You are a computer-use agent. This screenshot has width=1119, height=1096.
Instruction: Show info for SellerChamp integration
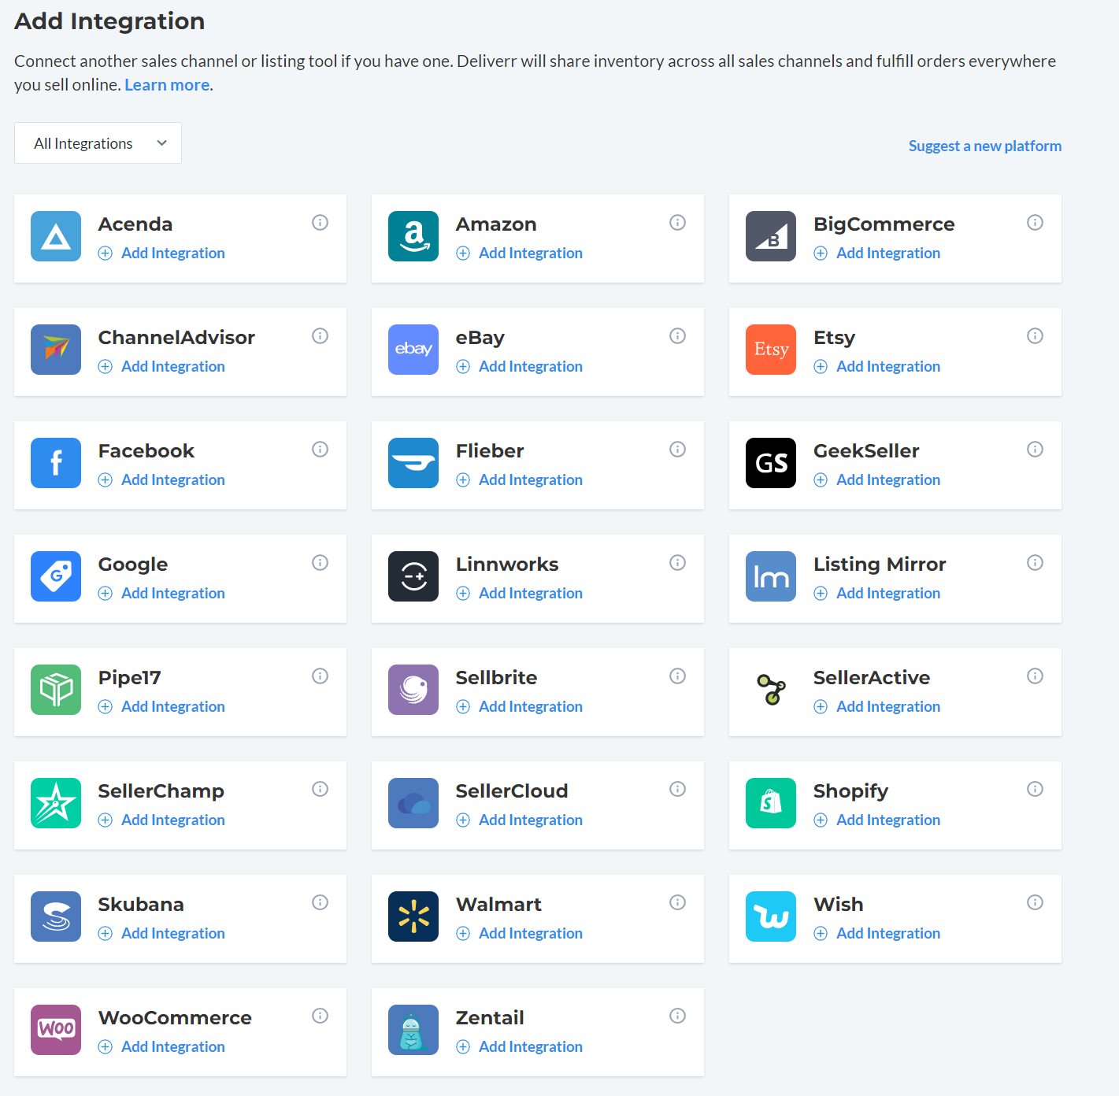(x=320, y=789)
